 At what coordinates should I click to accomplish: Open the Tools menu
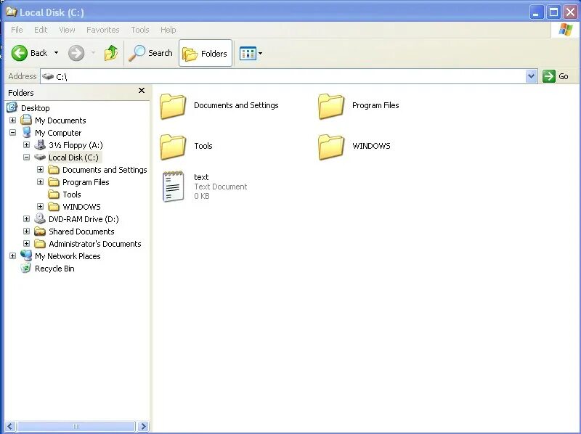coord(140,30)
